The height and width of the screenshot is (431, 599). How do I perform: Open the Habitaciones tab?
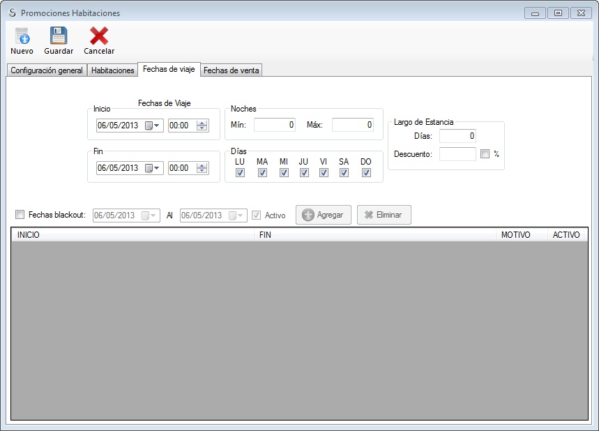coord(112,70)
